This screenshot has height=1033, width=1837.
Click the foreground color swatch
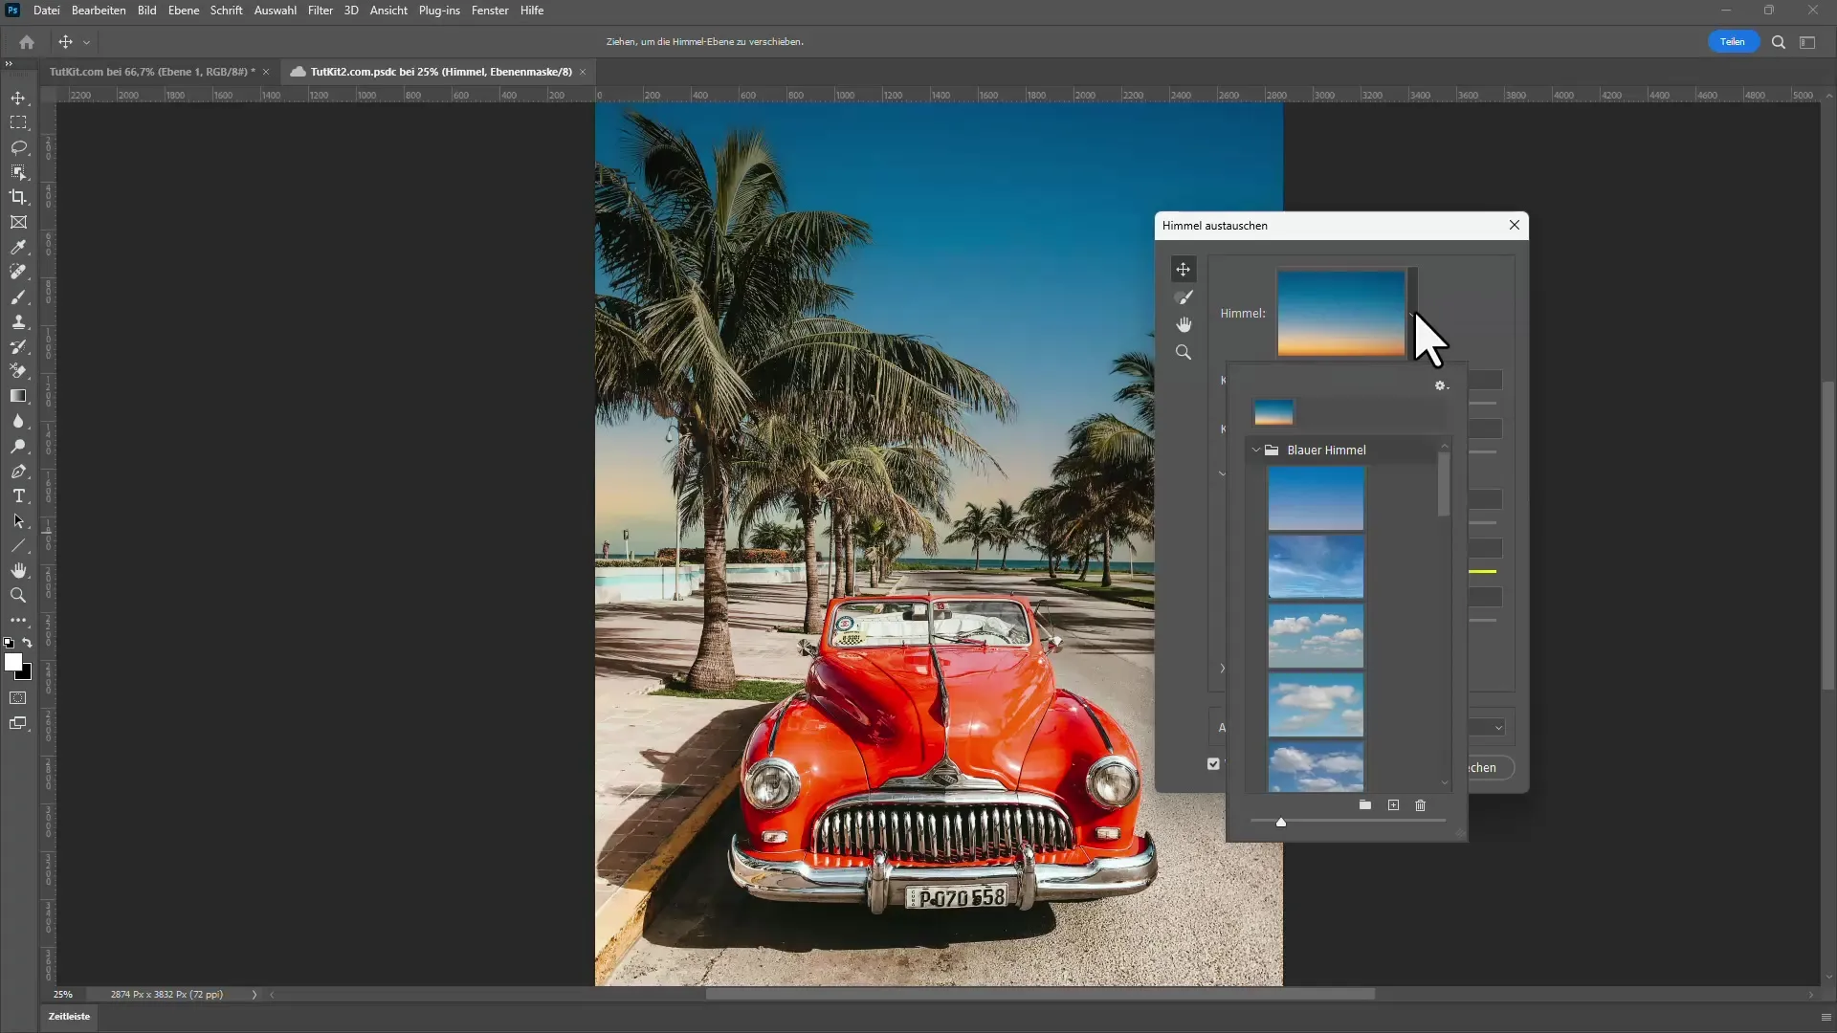tap(13, 662)
